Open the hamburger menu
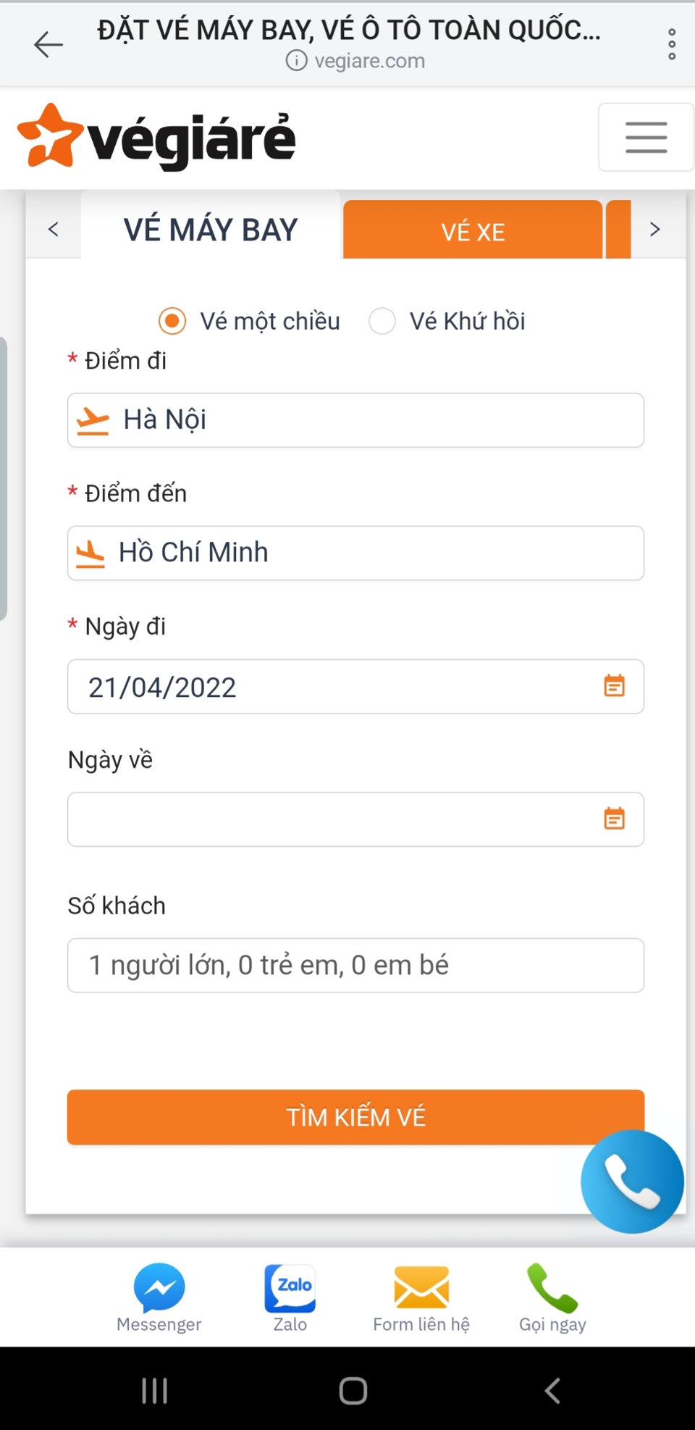 (645, 137)
